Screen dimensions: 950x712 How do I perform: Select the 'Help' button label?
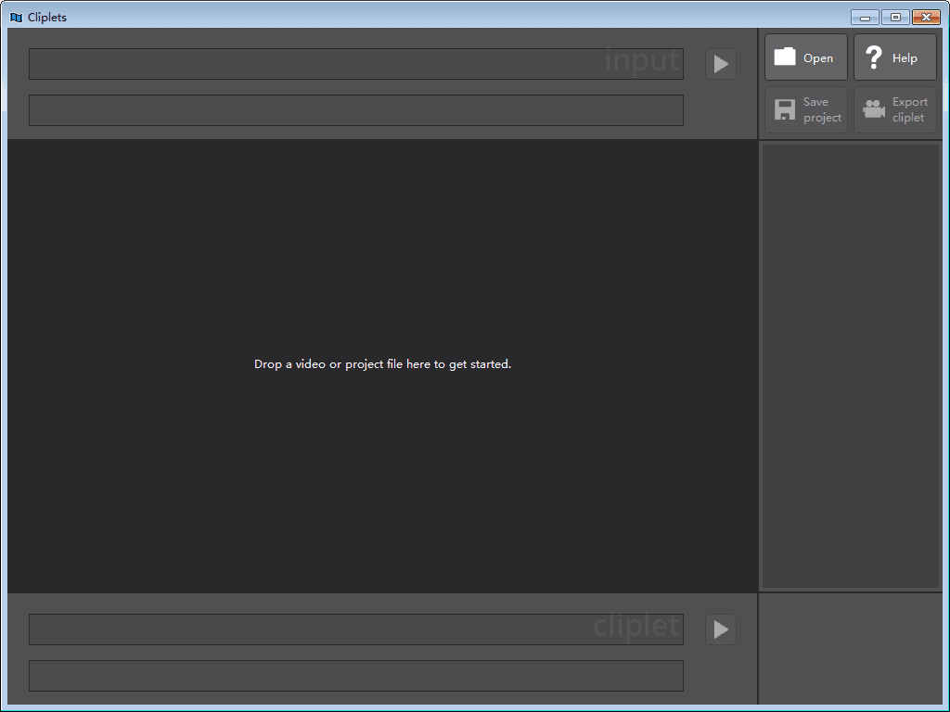pyautogui.click(x=905, y=58)
